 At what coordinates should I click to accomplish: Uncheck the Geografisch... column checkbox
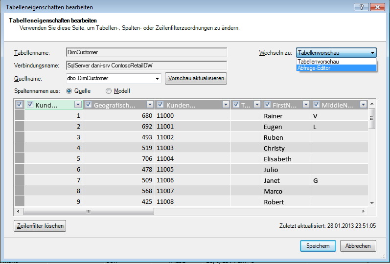tap(88, 105)
